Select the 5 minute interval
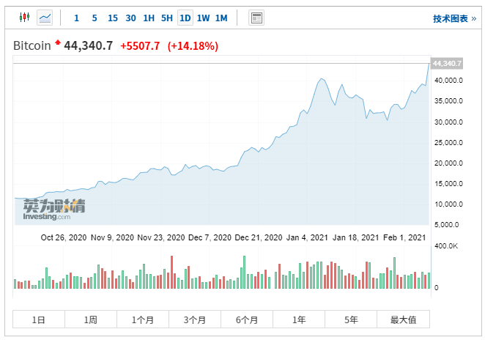The height and width of the screenshot is (340, 485). [95, 18]
